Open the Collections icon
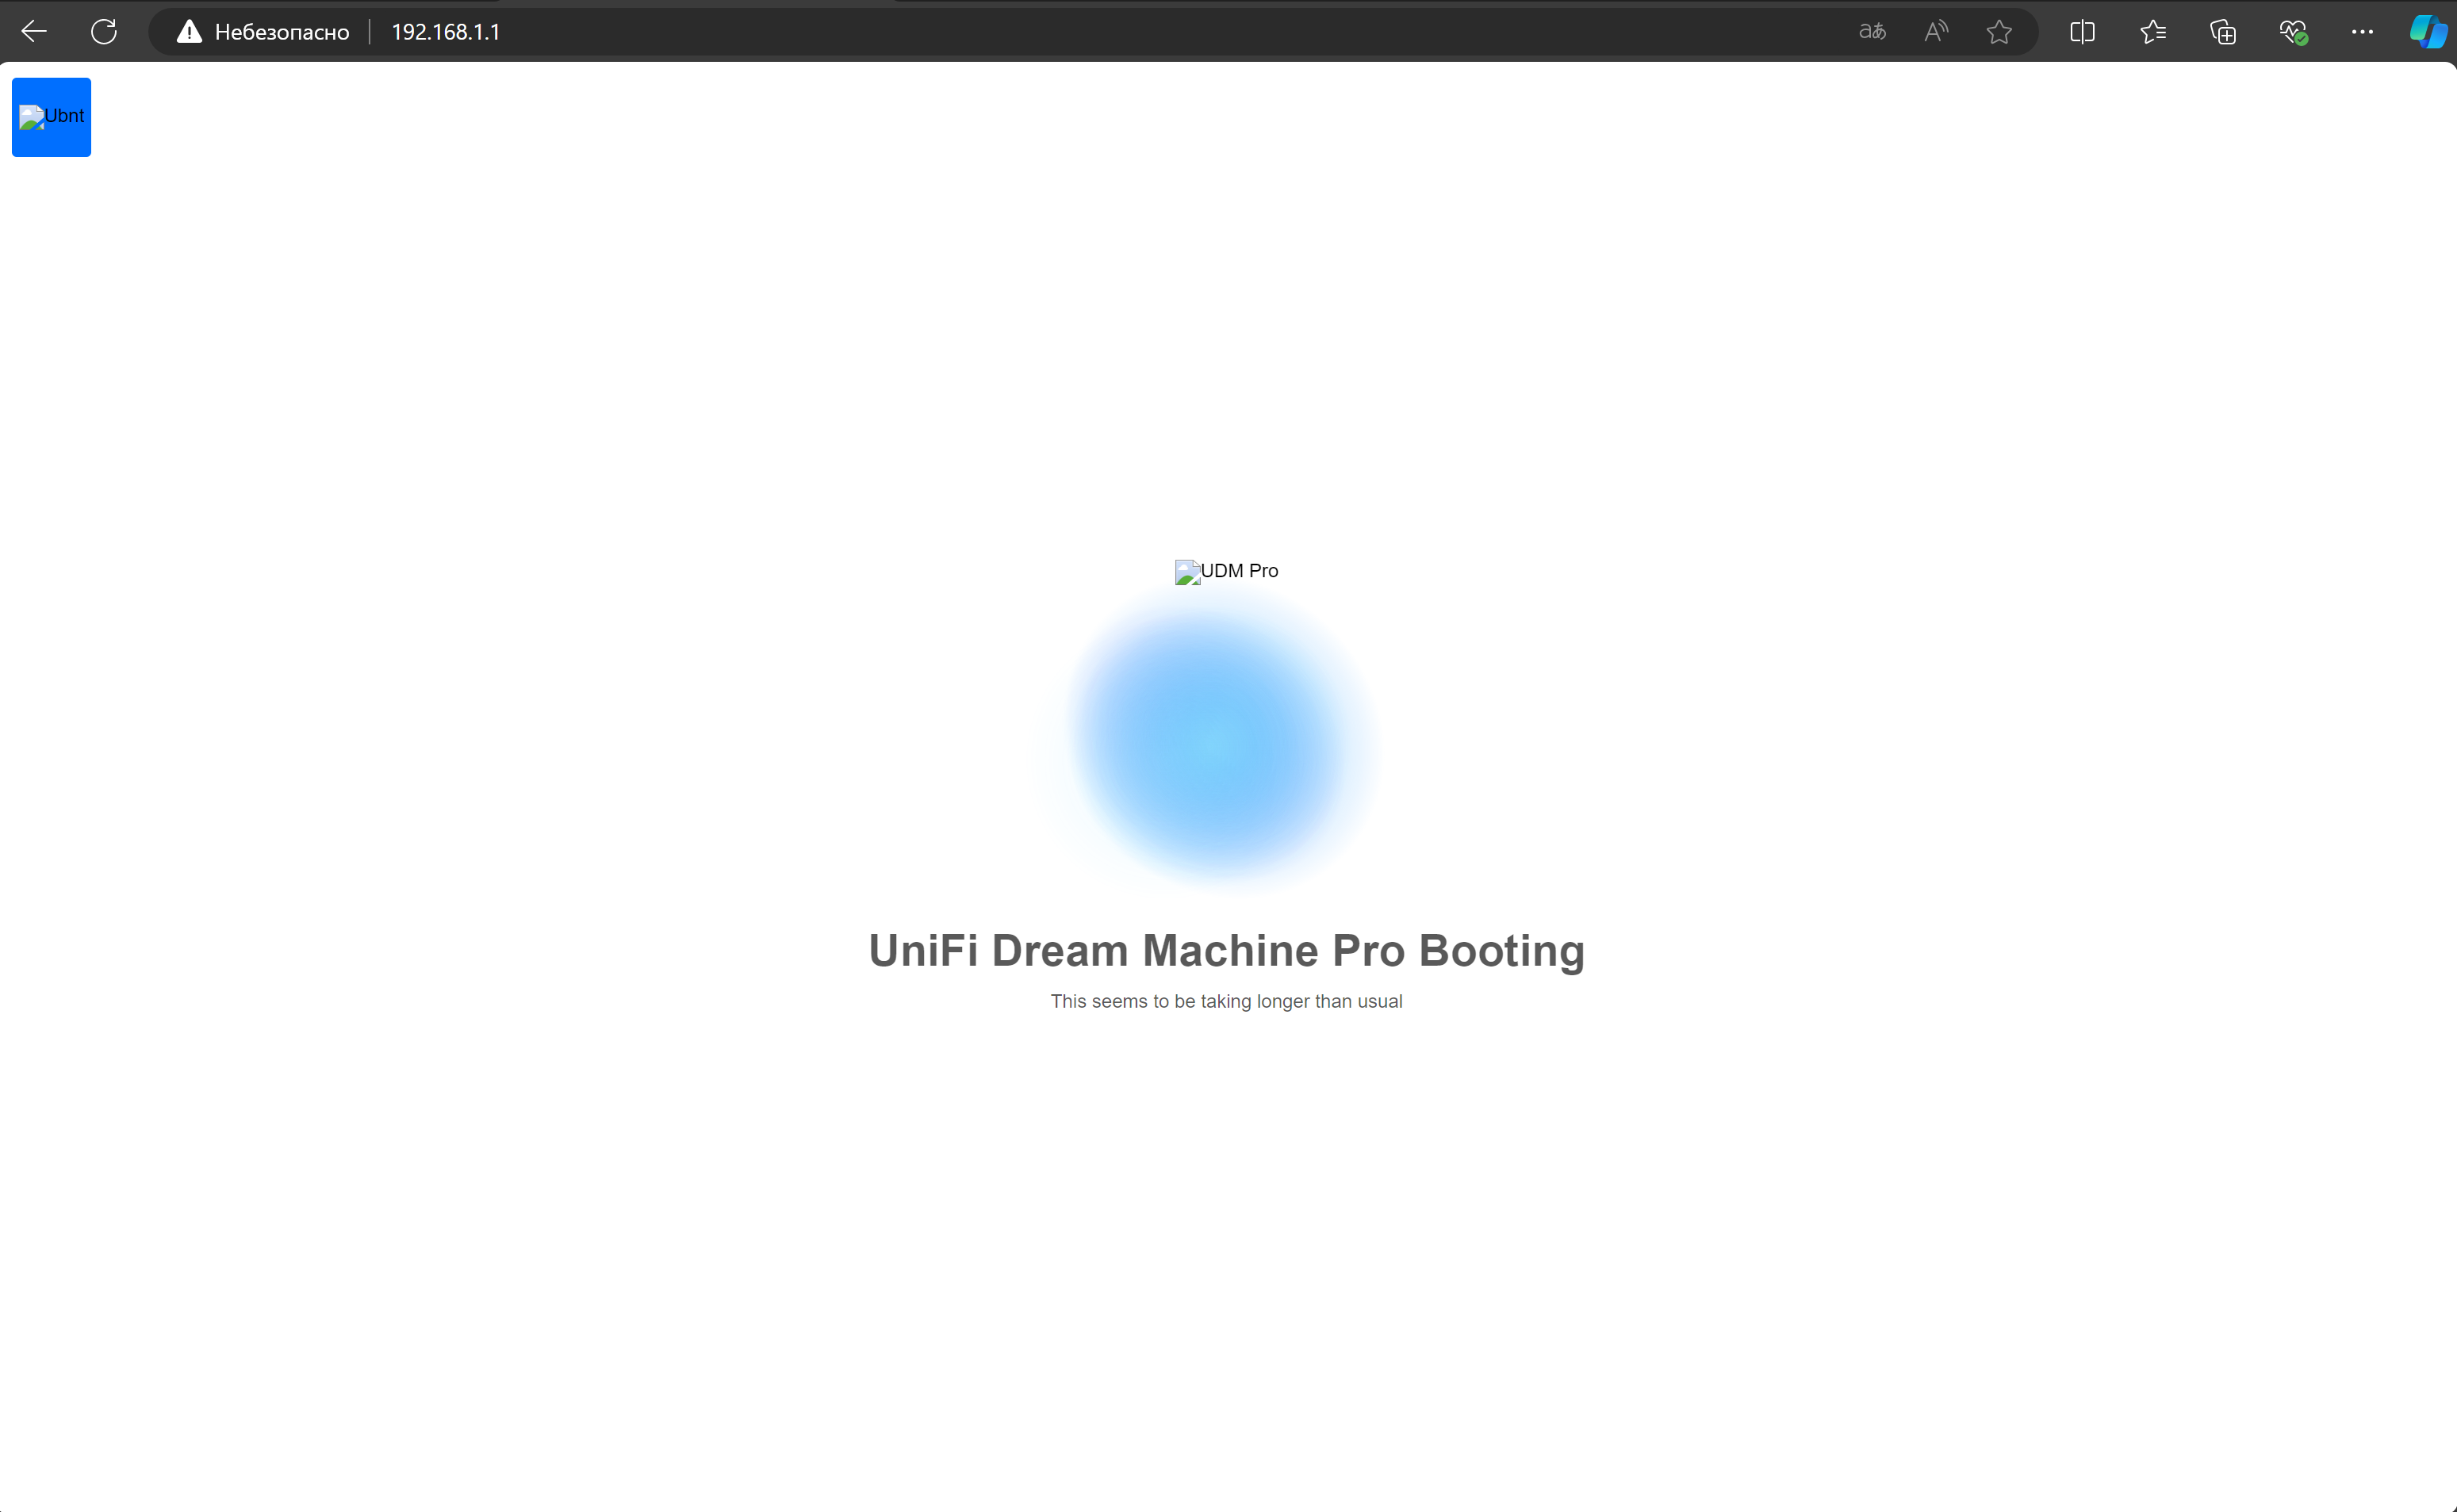The width and height of the screenshot is (2457, 1512). [x=2223, y=32]
